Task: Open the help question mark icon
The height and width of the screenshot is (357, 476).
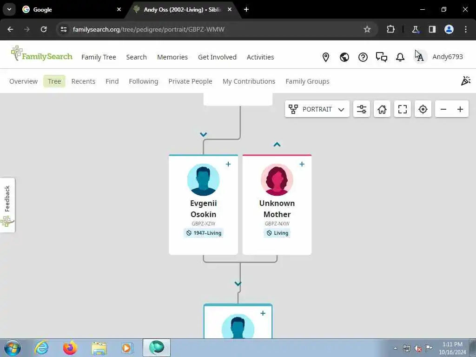Action: [x=363, y=57]
